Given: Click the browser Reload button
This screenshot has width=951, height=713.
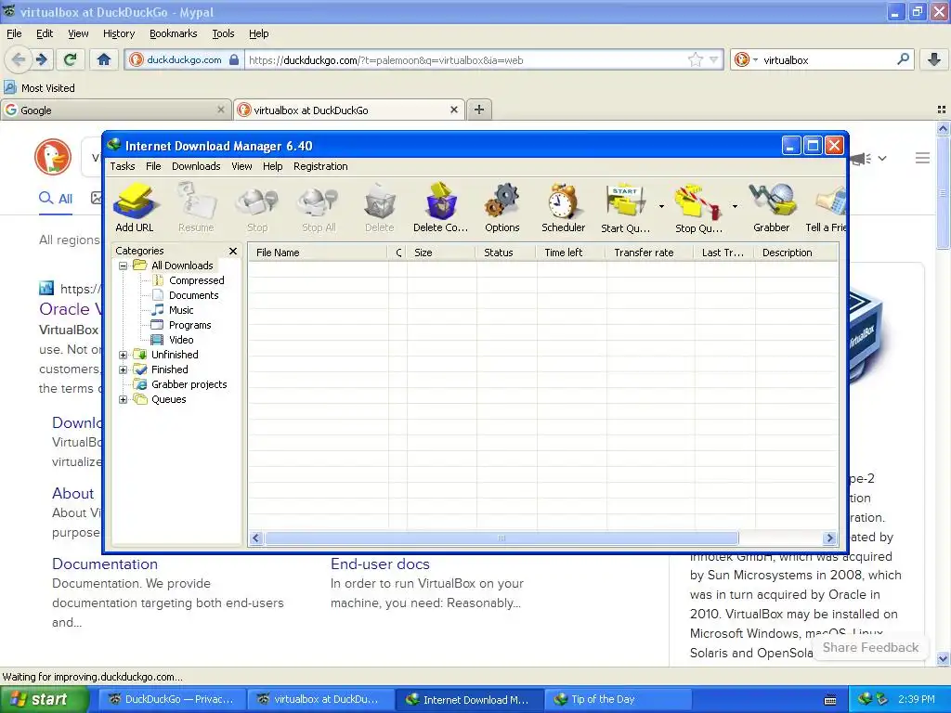Looking at the screenshot, I should tap(71, 59).
